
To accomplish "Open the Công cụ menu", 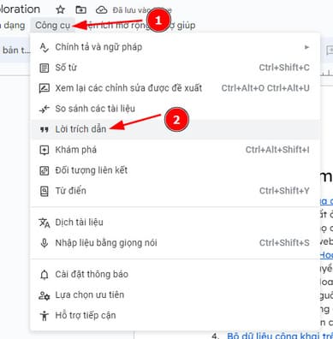I will [x=53, y=26].
